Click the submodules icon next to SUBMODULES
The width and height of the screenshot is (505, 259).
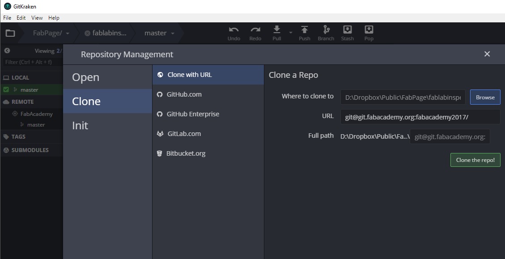6,150
